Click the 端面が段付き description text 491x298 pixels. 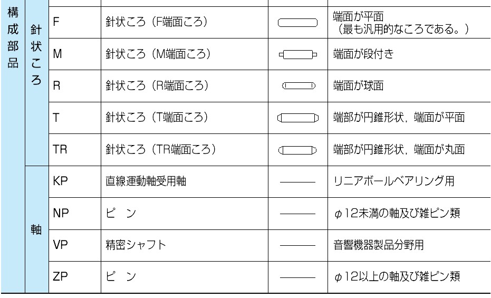click(x=363, y=54)
